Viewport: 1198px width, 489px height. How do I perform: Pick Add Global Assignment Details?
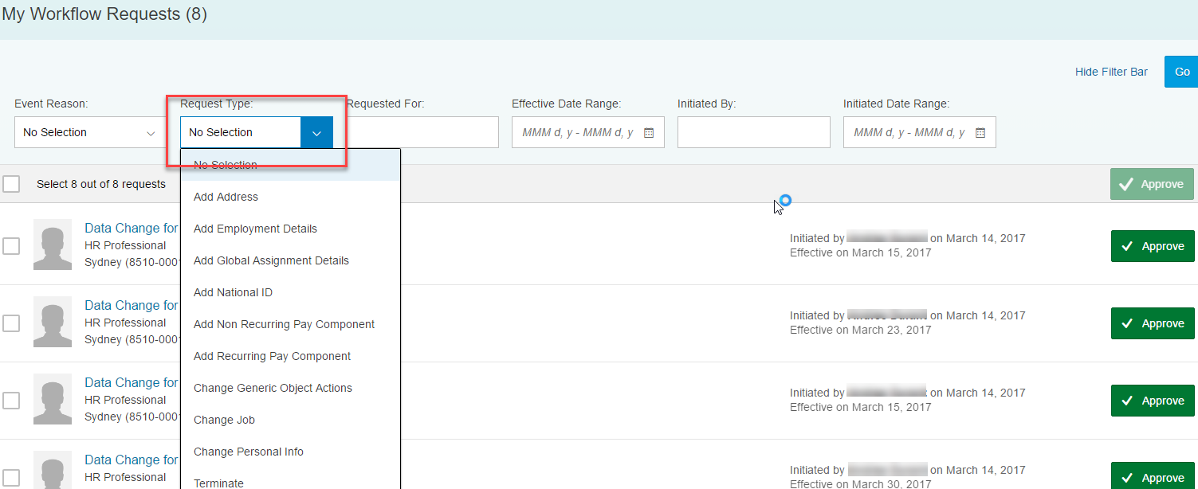[x=291, y=260]
